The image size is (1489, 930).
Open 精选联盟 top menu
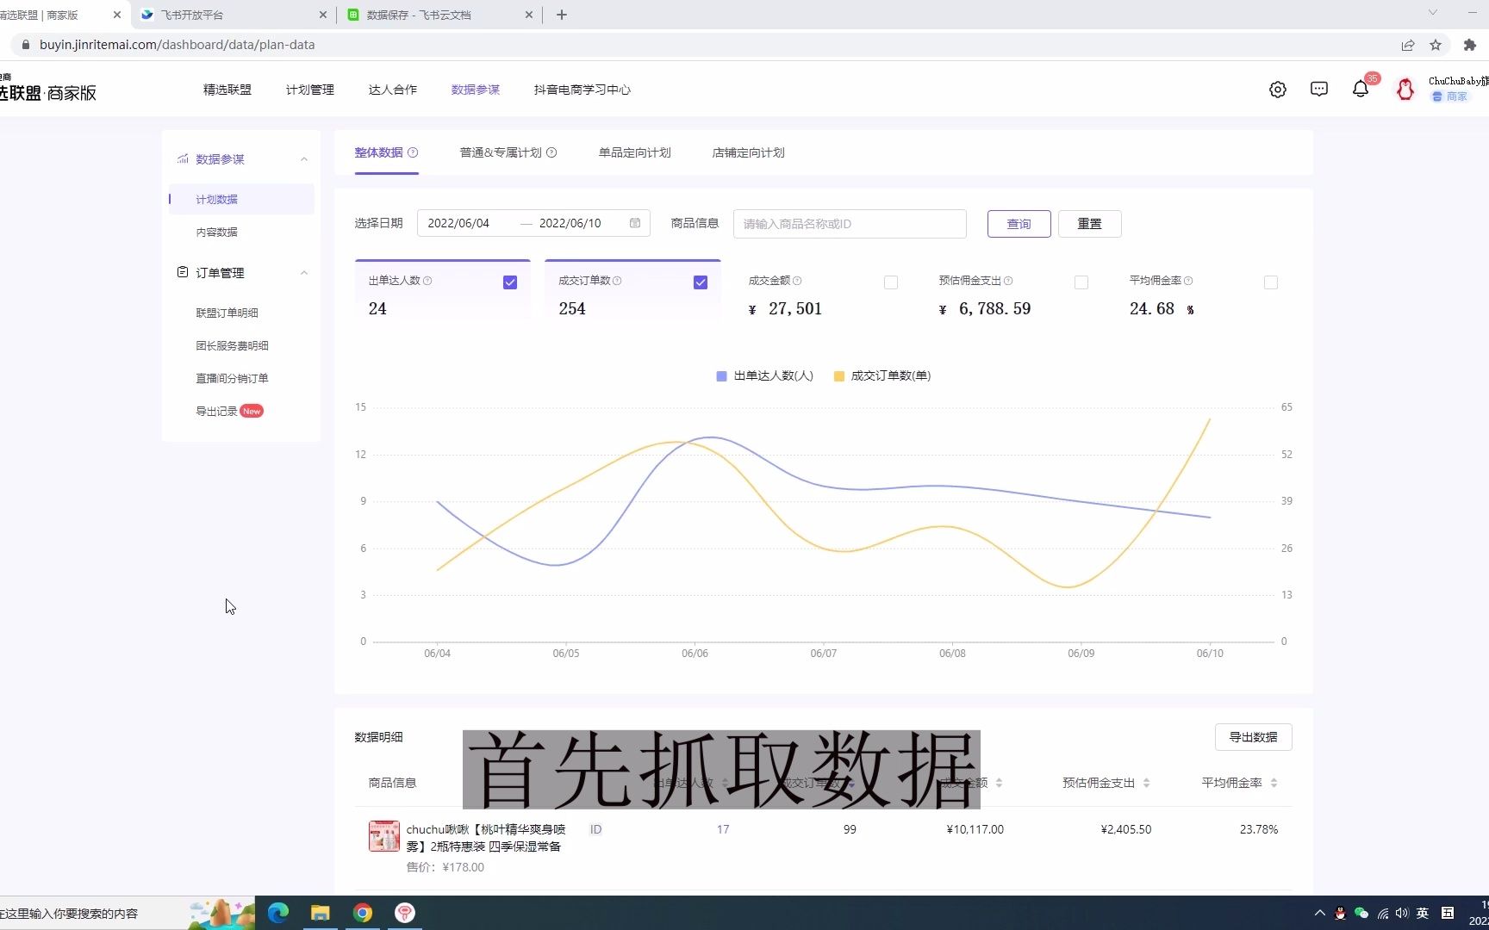(227, 90)
